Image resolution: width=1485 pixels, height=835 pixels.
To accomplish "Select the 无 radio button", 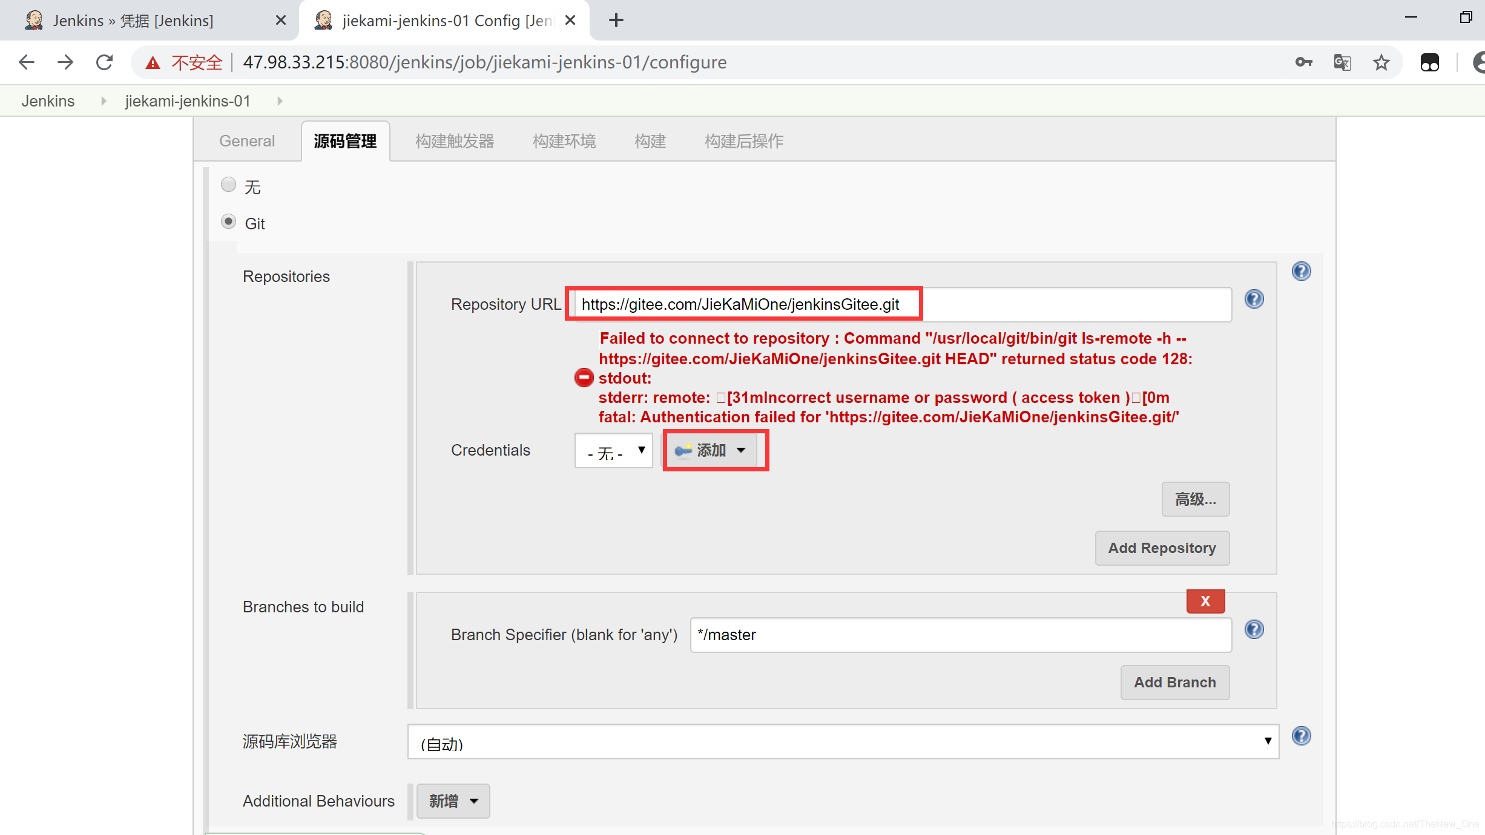I will click(x=229, y=186).
